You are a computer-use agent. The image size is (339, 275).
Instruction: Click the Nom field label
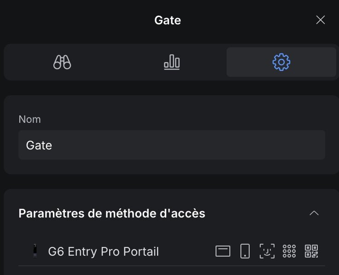tap(29, 119)
